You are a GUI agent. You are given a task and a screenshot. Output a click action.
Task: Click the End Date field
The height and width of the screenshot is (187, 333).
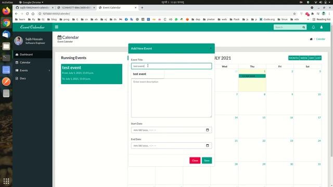171,145
